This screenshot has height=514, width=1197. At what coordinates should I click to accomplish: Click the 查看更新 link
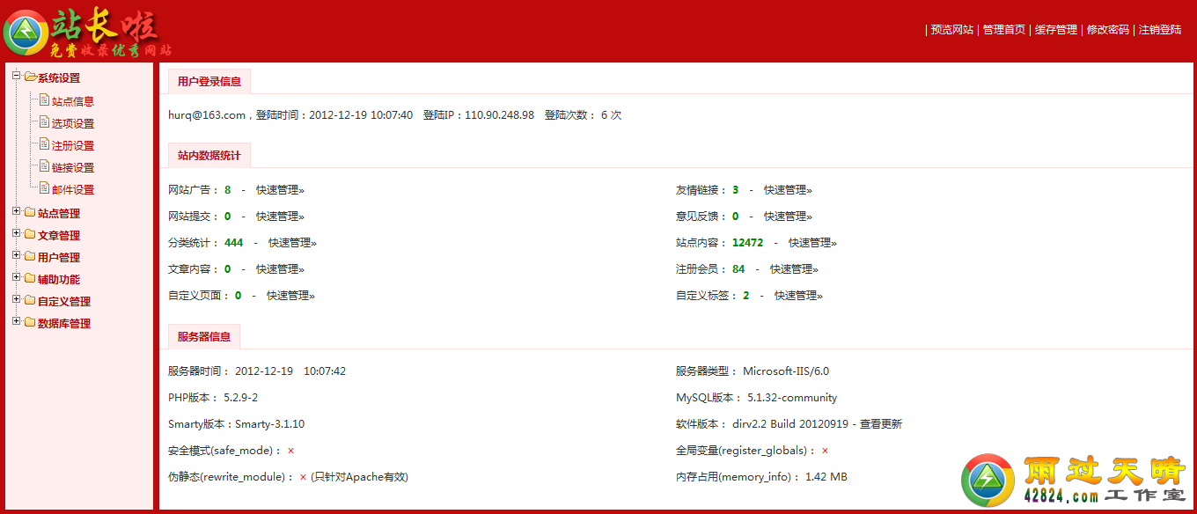tap(881, 423)
